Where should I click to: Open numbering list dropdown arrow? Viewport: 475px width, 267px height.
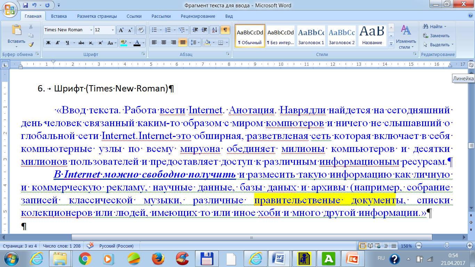click(x=174, y=30)
